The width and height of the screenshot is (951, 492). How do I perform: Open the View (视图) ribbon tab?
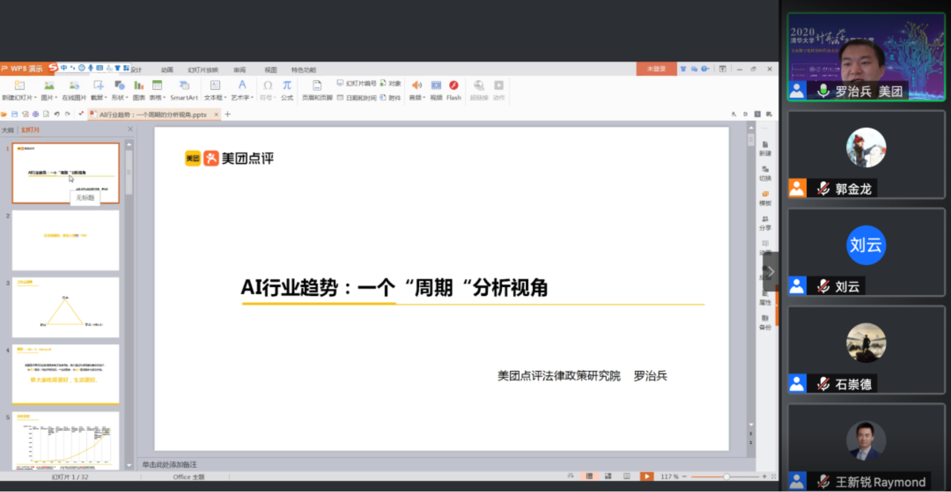(271, 70)
